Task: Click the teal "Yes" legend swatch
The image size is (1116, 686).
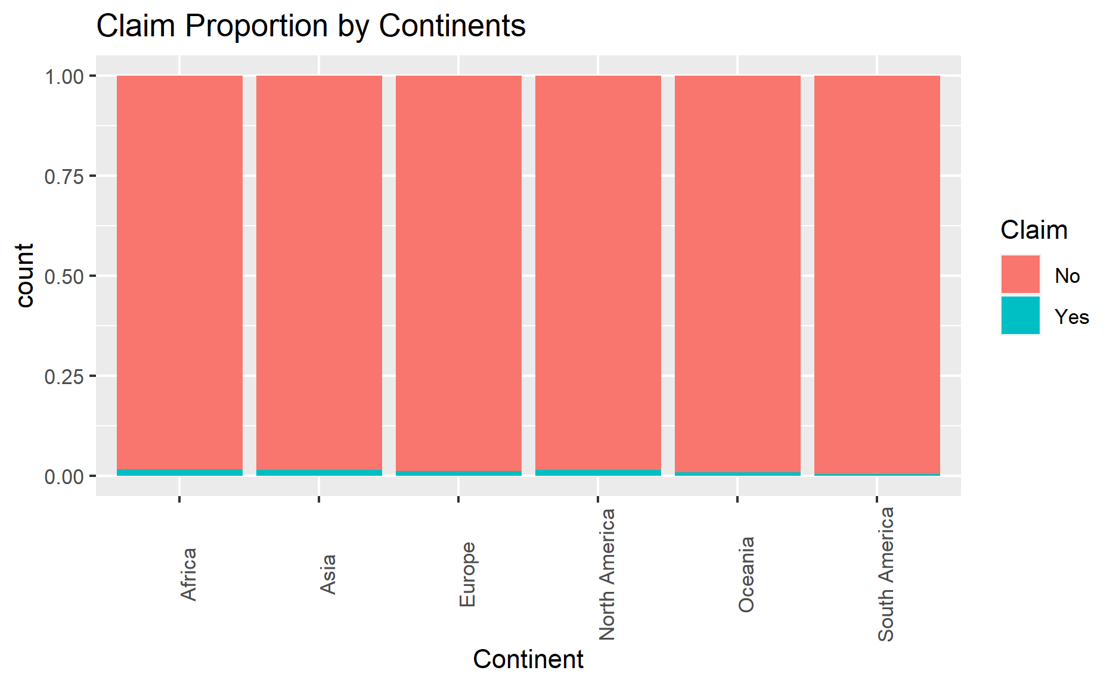Action: [1020, 316]
